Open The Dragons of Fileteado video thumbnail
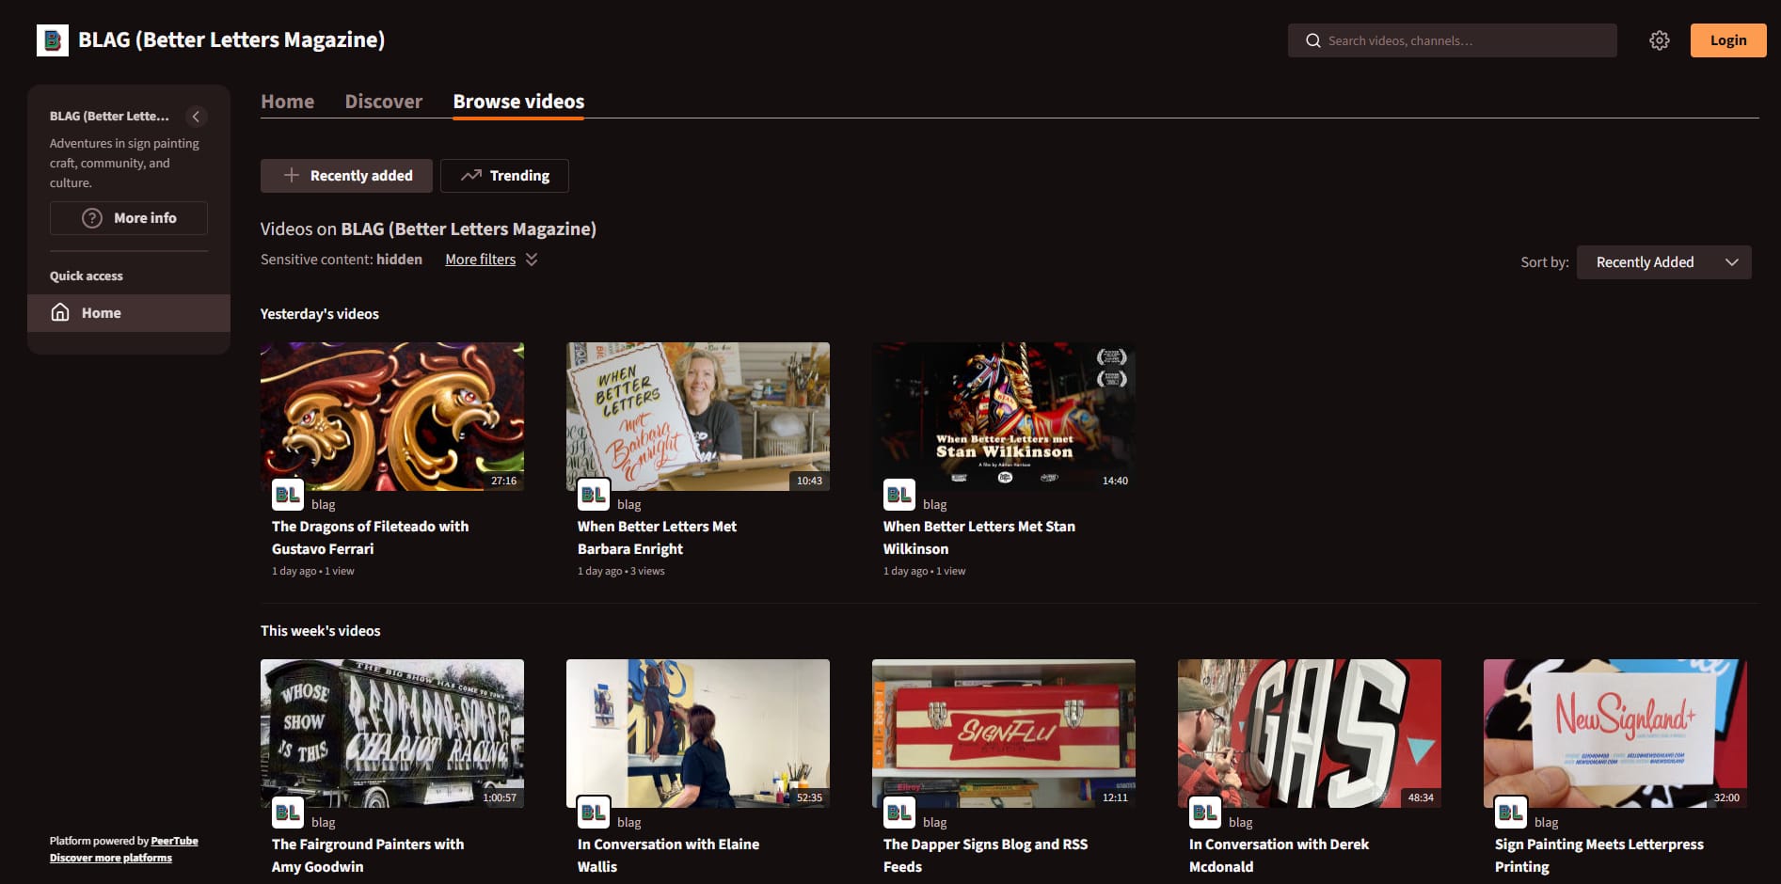The width and height of the screenshot is (1781, 884). tap(392, 417)
